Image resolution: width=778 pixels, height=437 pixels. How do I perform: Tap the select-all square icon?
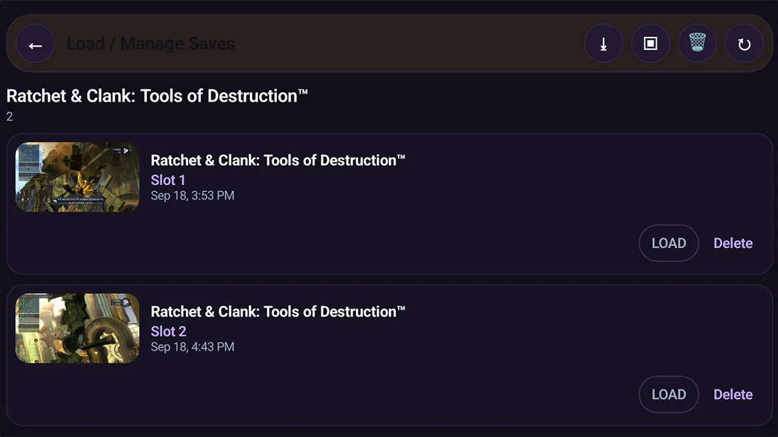pyautogui.click(x=650, y=44)
